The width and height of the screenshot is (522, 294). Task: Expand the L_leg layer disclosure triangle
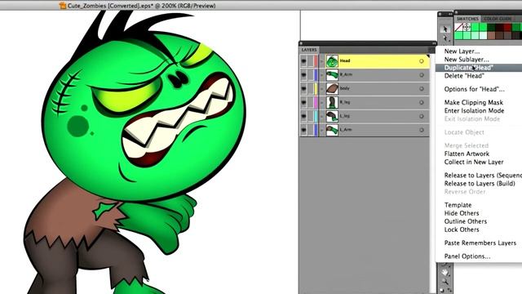pos(322,116)
